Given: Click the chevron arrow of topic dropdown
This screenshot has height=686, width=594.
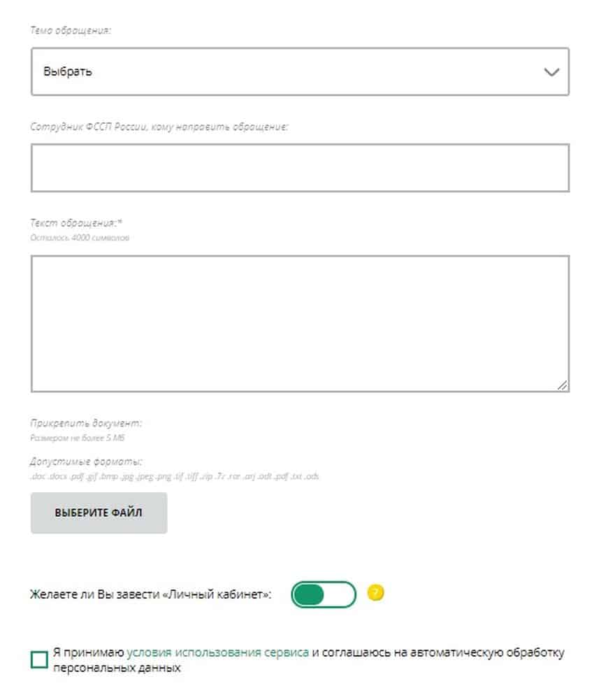Looking at the screenshot, I should pos(551,71).
